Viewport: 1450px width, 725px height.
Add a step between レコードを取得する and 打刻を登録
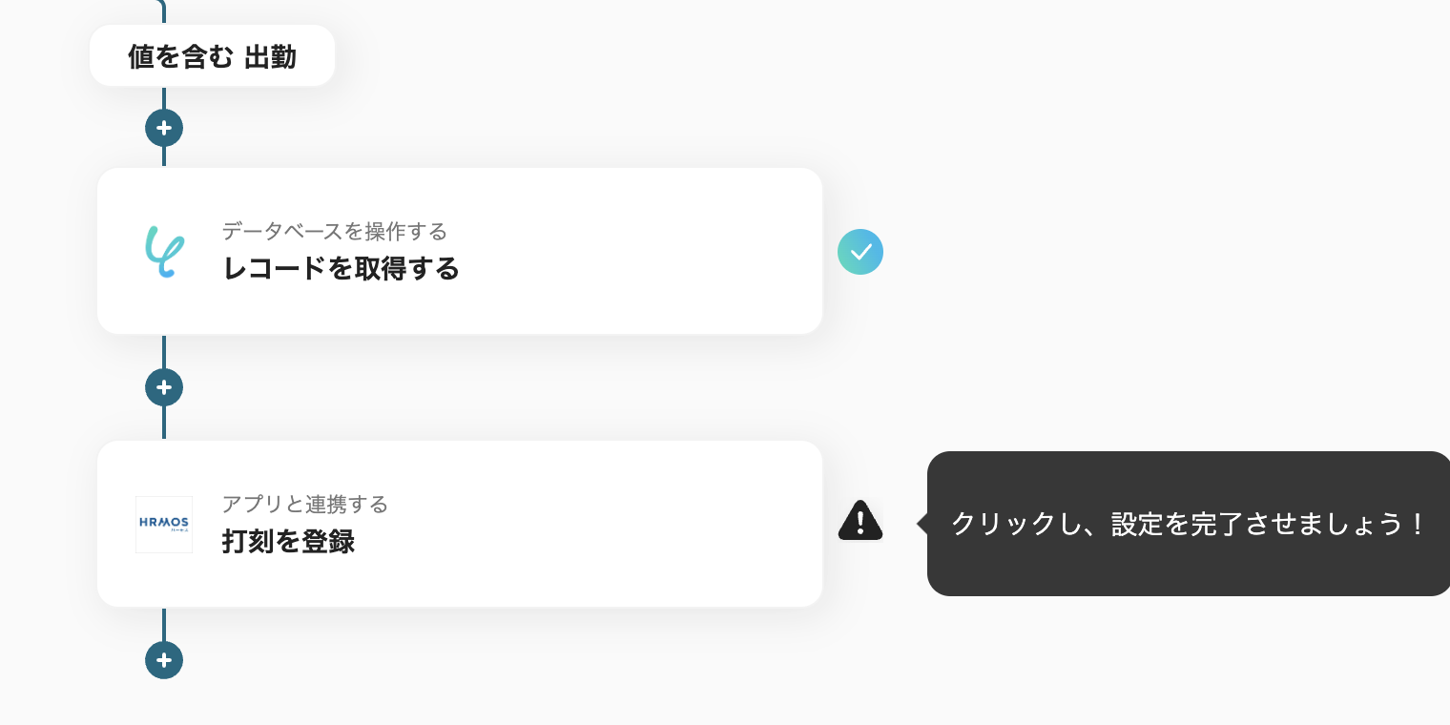[164, 387]
